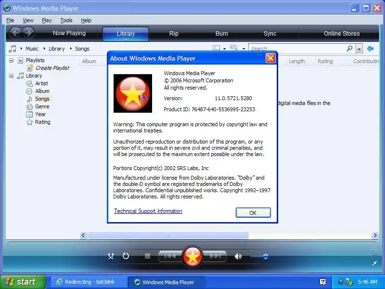Expand the arrow before Songs breadcrumb
385x289 pixels.
pos(71,49)
